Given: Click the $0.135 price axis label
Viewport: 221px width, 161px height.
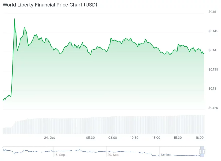Looking at the screenshot, I should click(213, 69).
